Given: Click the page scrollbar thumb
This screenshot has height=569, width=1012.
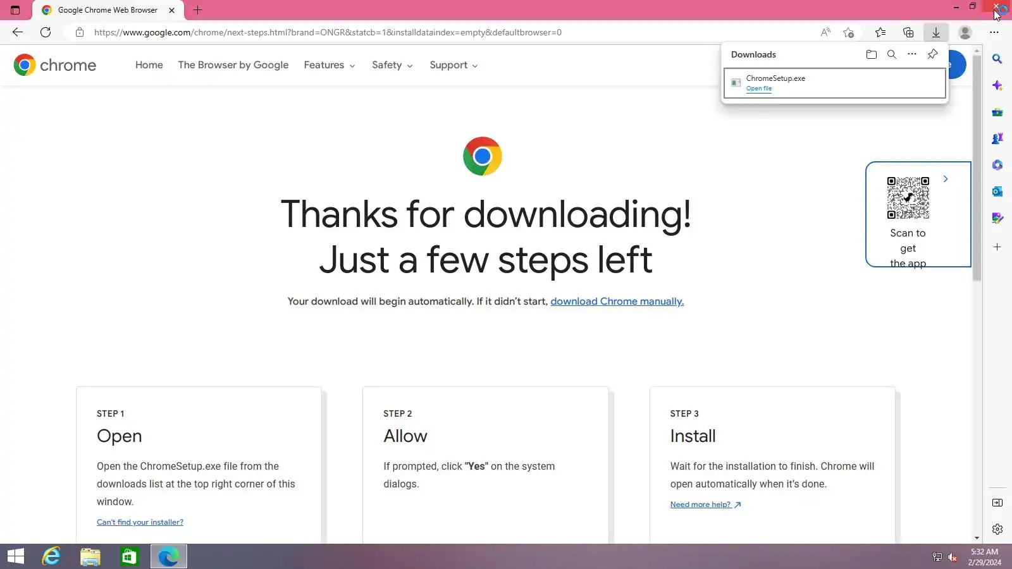Looking at the screenshot, I should pos(977,168).
